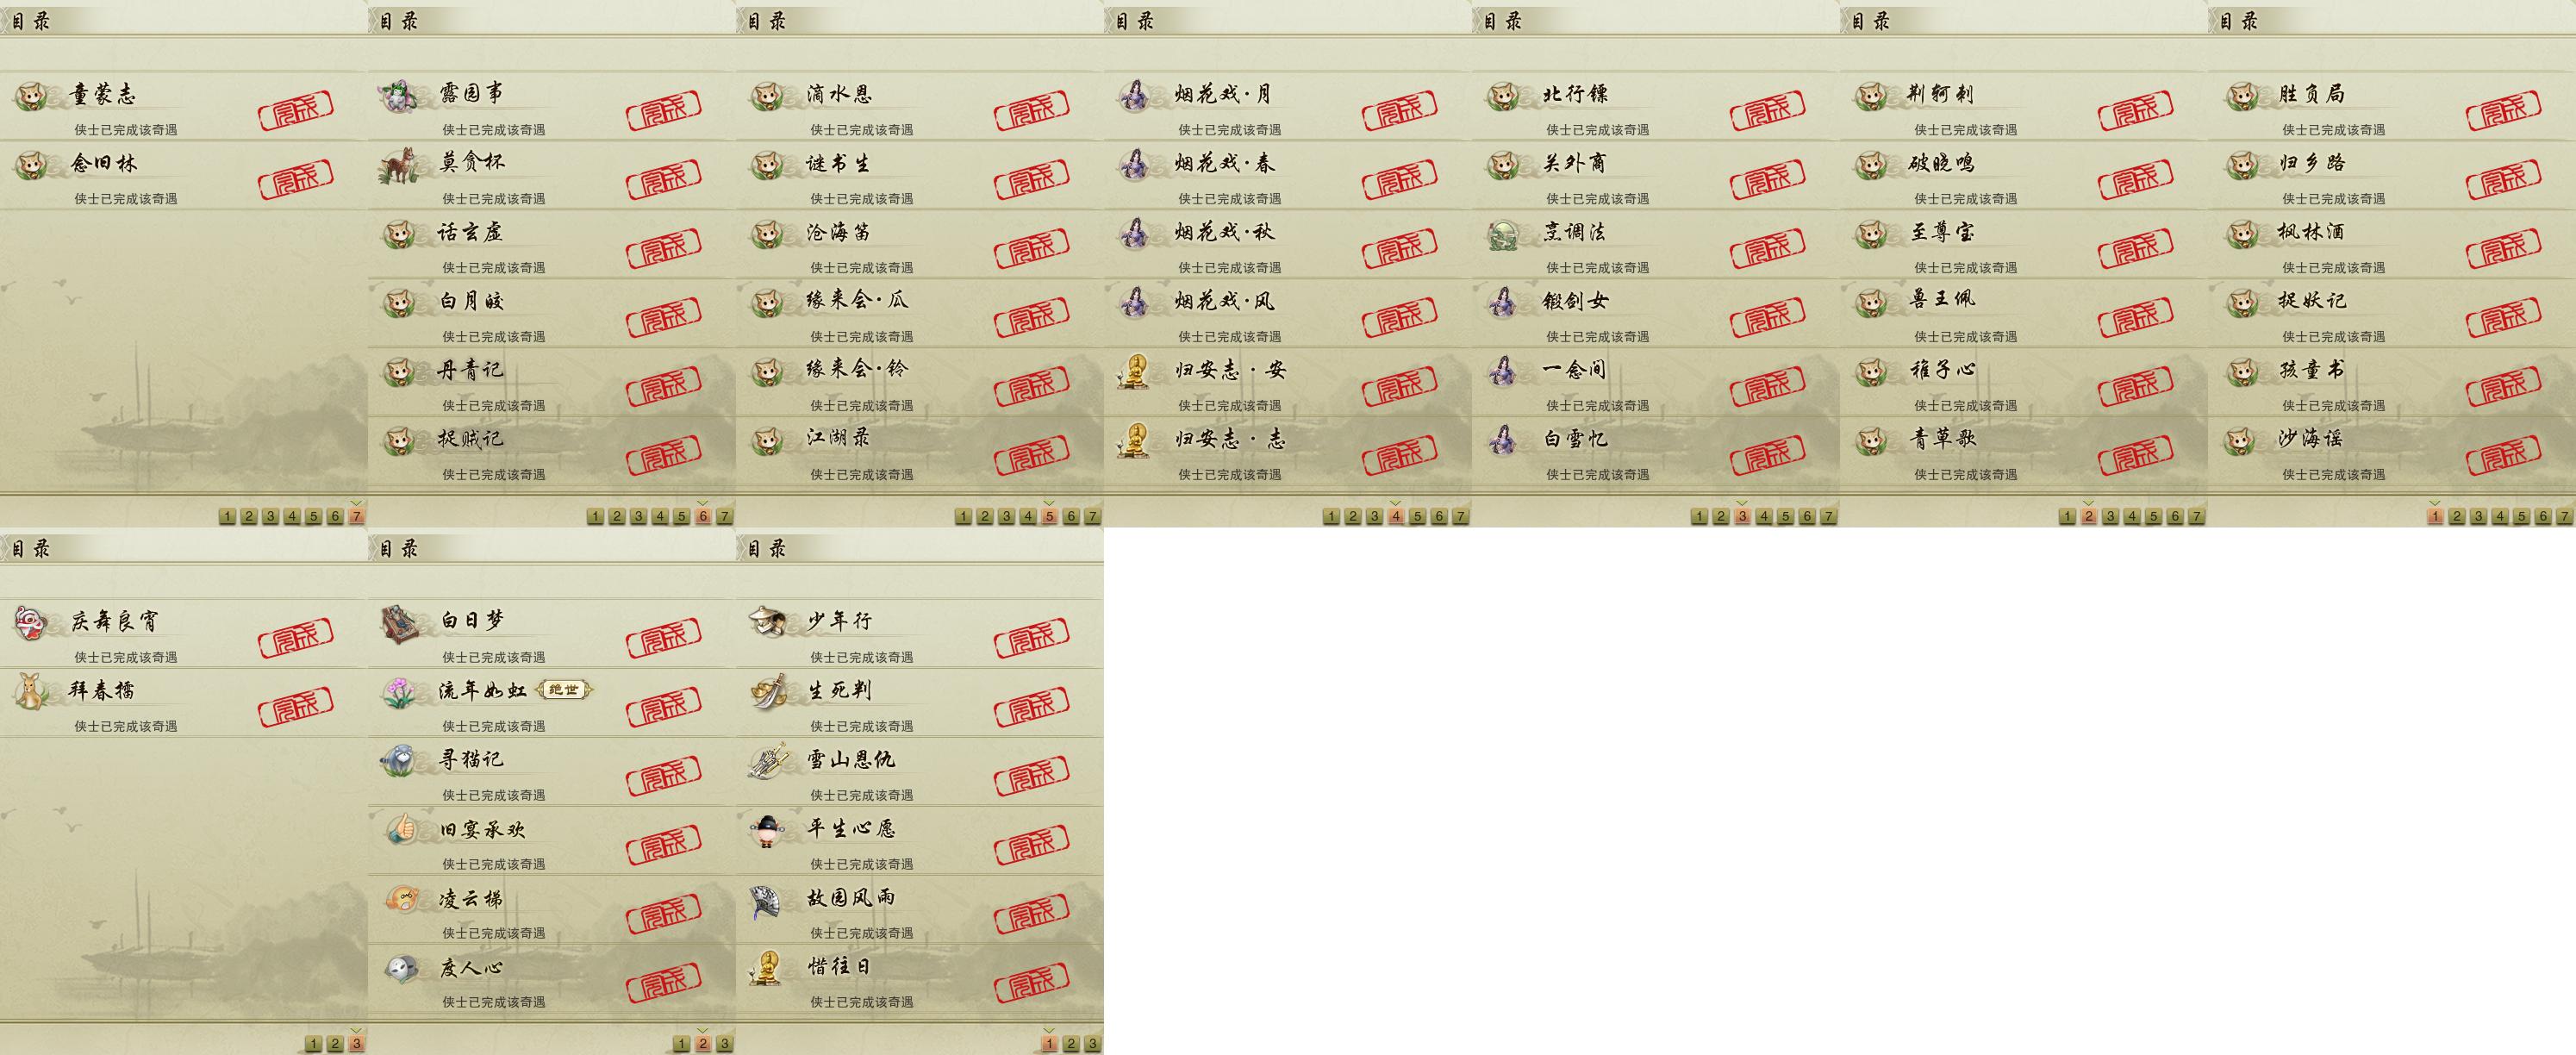2576x1055 pixels.
Task: Select page 7 below the 沙海谣 list
Action: 2564,516
